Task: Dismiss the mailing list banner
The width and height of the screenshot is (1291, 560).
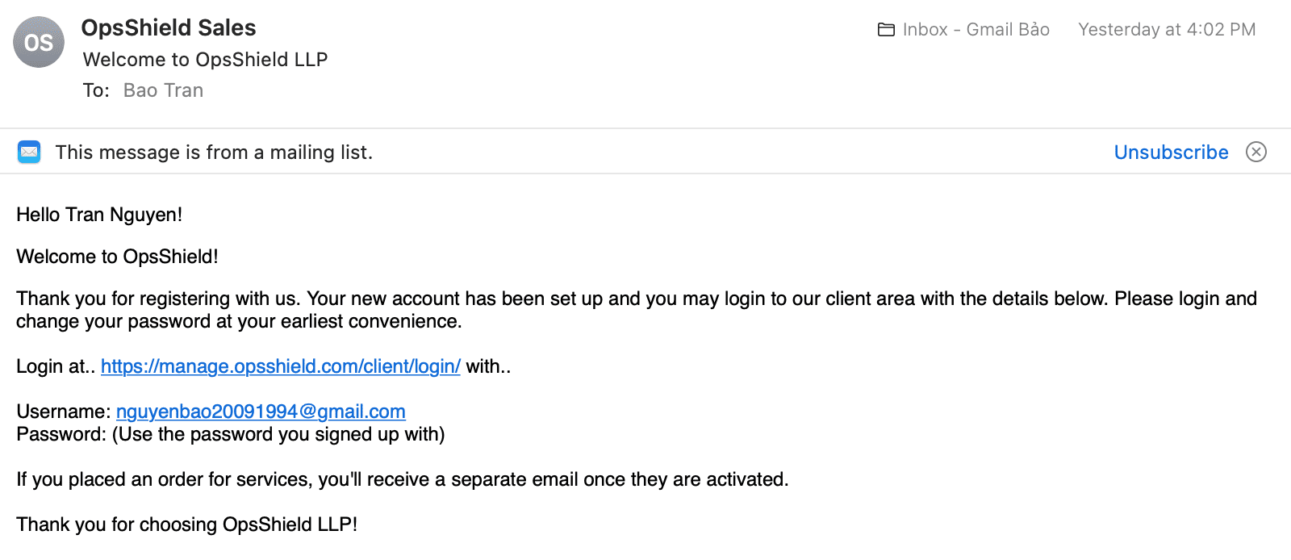Action: (x=1256, y=152)
